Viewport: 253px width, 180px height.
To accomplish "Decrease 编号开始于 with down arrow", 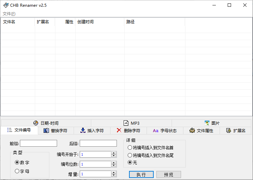I will point(114,156).
